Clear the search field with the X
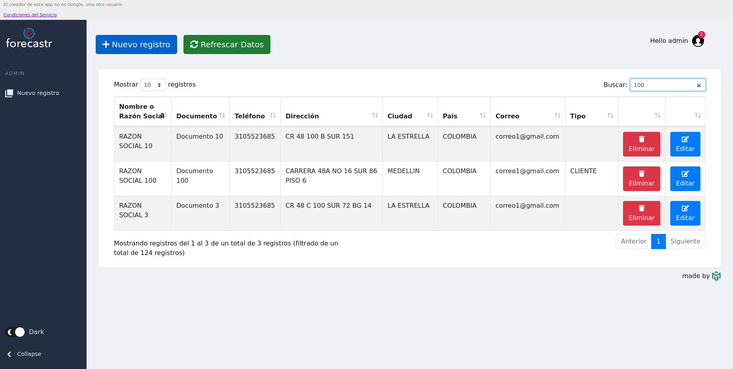 click(698, 85)
